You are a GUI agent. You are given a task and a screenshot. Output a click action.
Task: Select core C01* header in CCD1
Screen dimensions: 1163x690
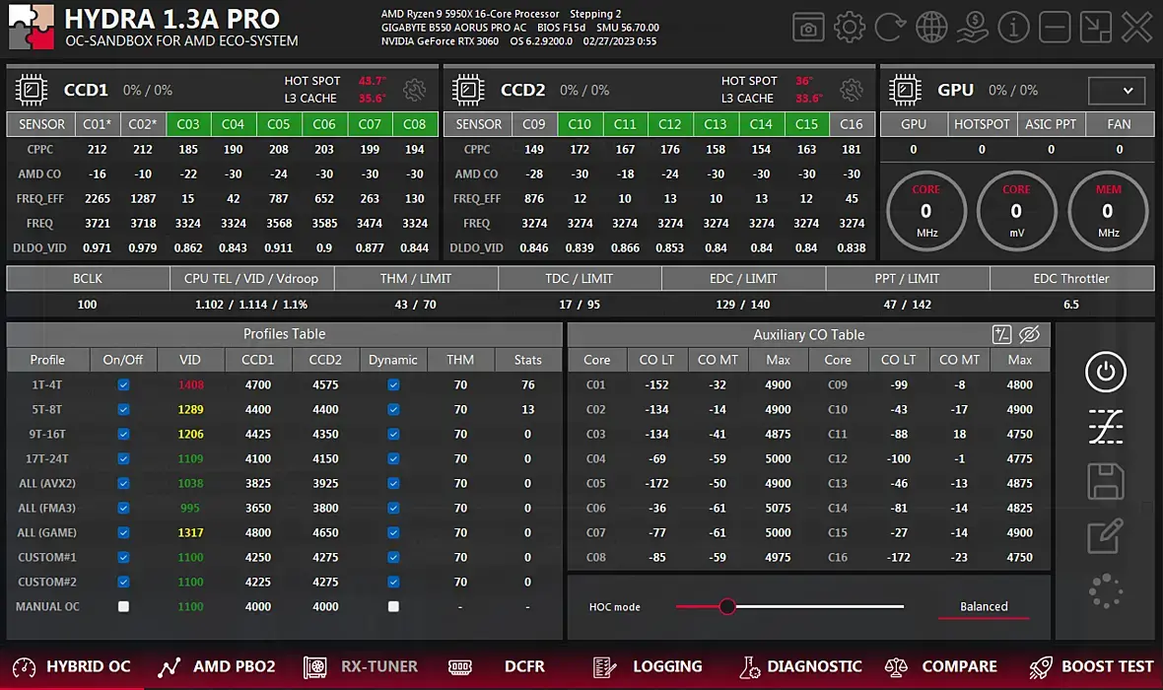(98, 124)
